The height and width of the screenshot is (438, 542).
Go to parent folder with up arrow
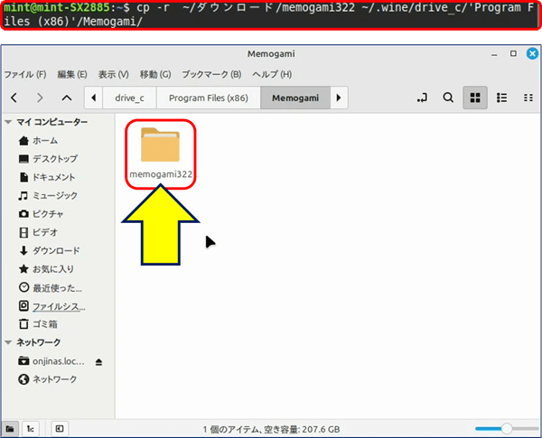point(67,98)
